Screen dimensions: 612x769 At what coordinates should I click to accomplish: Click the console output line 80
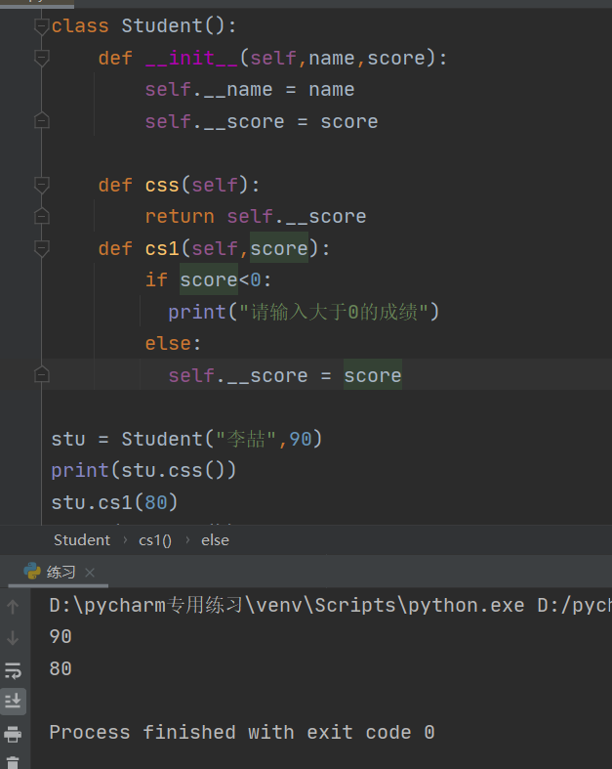pyautogui.click(x=61, y=668)
